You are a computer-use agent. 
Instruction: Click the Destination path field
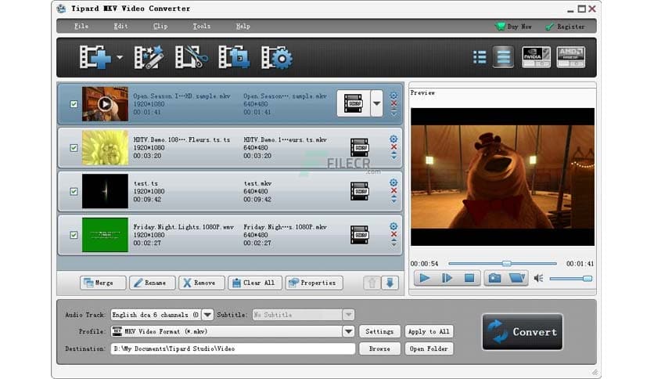click(x=233, y=348)
